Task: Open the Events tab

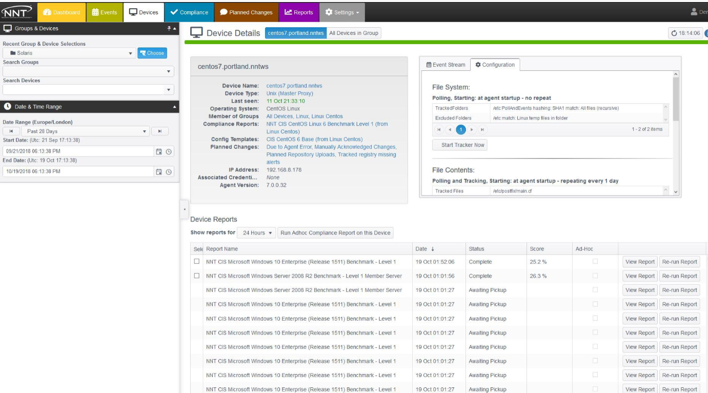Action: coord(105,12)
